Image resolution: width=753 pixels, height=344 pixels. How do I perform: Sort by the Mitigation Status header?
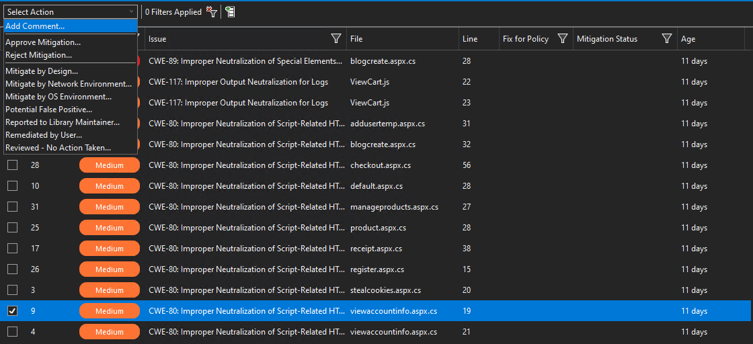(x=607, y=39)
